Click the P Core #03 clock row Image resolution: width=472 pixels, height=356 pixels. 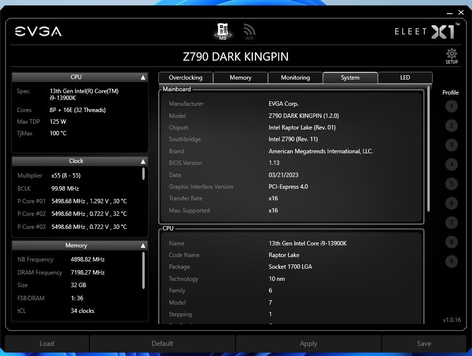72,227
